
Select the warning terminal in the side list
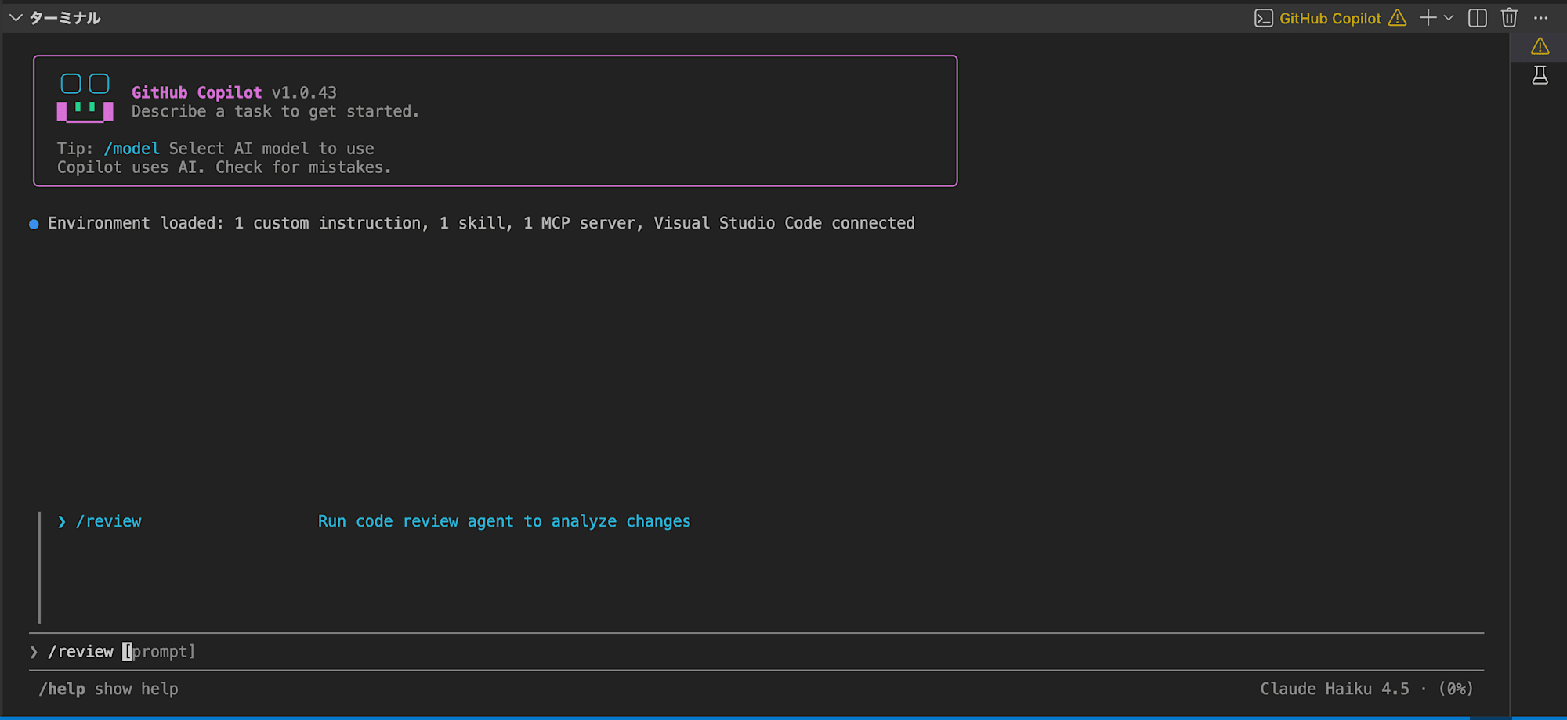[1540, 46]
